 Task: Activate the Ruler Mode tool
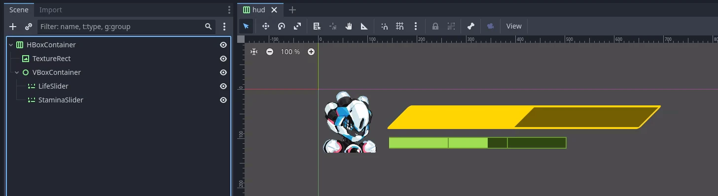click(364, 26)
